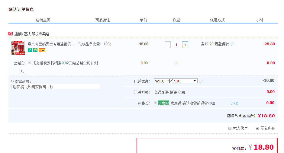Click the attribute text 化妆品净含量: 100g
This screenshot has height=153, width=284.
click(x=95, y=44)
